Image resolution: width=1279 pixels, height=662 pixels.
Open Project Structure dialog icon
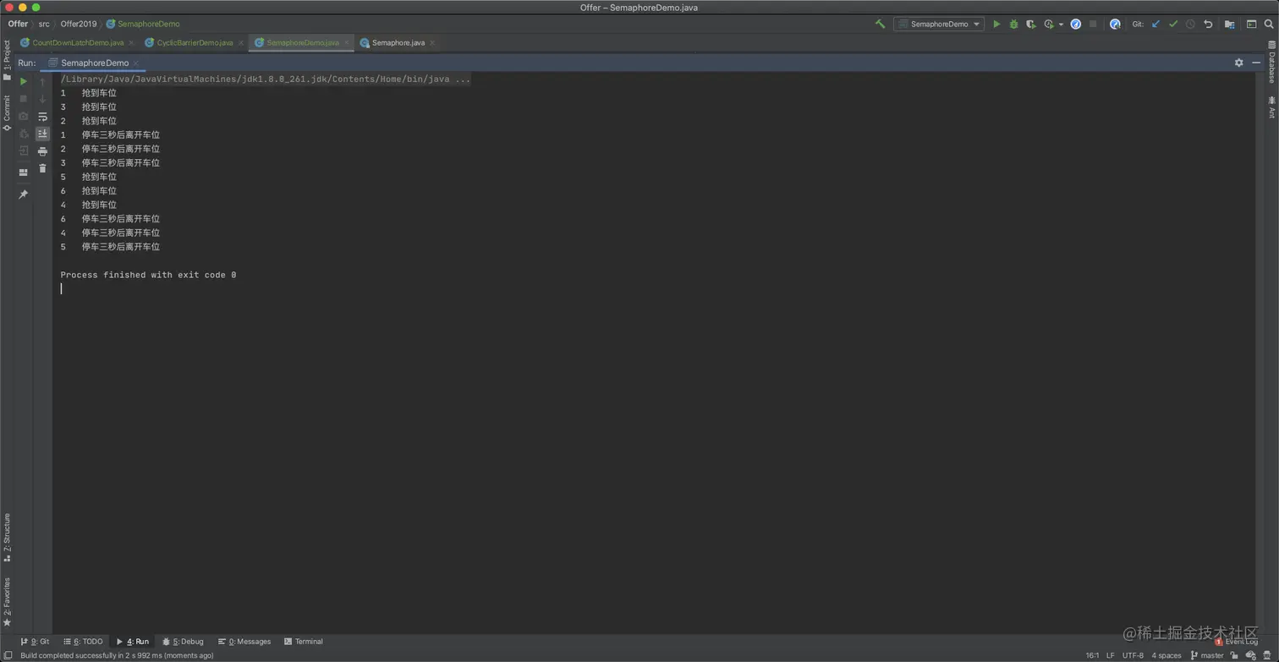click(x=1230, y=24)
